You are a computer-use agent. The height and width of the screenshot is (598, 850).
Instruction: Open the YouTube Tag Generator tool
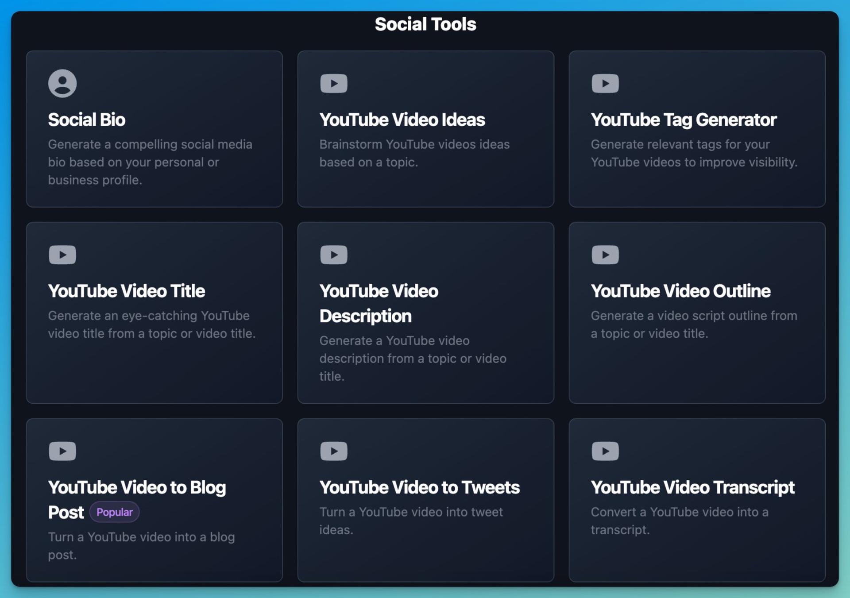click(x=697, y=128)
